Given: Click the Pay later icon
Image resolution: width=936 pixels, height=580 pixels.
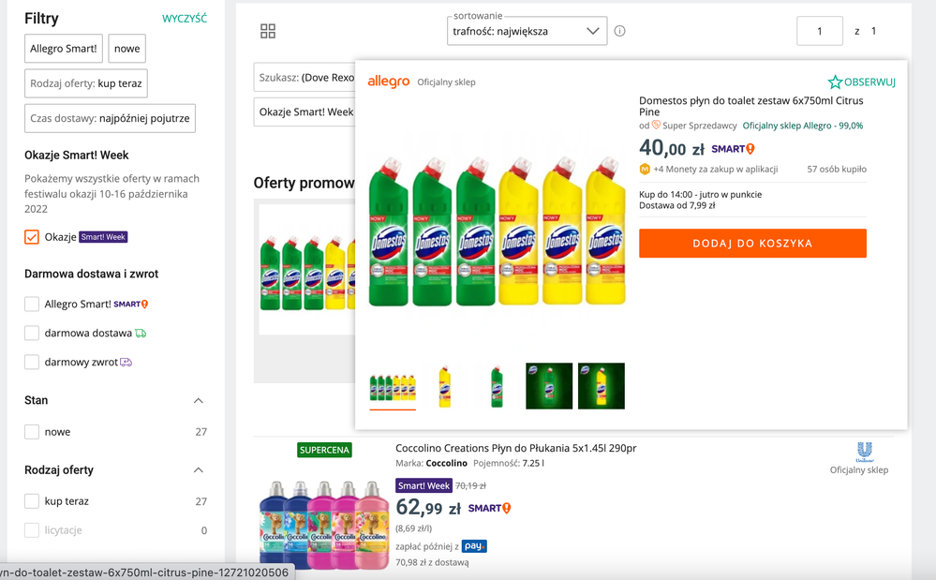Looking at the screenshot, I should point(474,546).
